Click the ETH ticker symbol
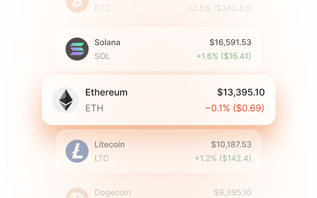Image resolution: width=317 pixels, height=198 pixels. point(94,108)
